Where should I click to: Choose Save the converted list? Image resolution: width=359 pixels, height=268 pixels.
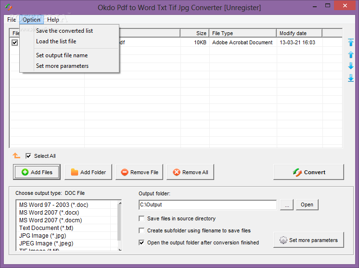click(x=69, y=31)
